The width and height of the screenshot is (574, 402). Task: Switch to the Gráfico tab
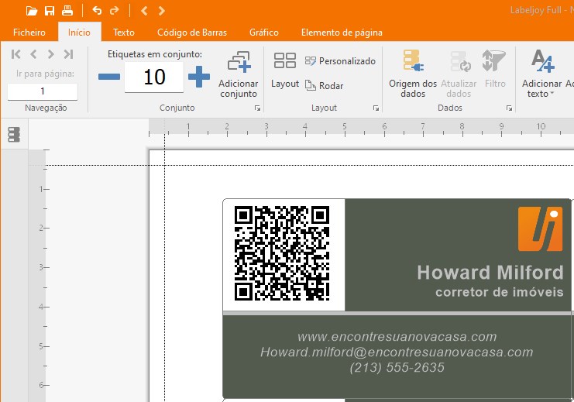[x=264, y=33]
